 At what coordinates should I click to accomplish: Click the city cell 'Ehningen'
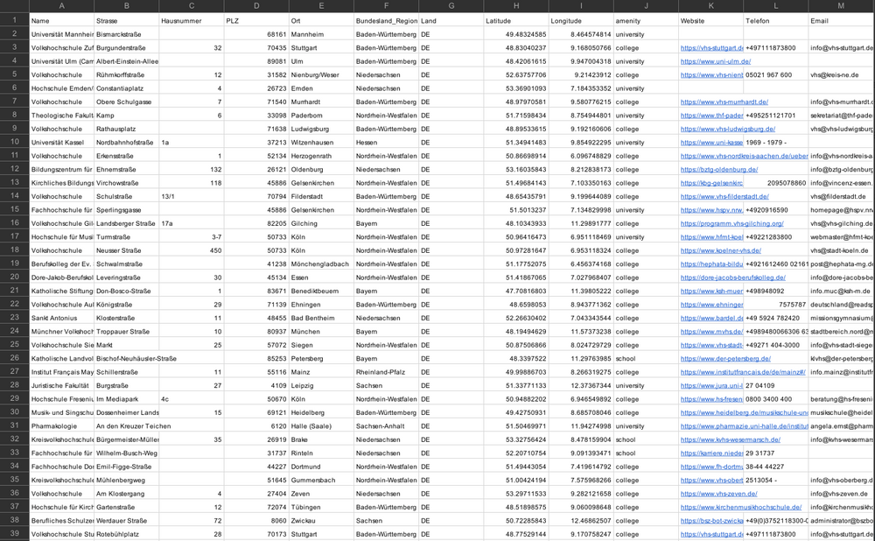pos(321,305)
